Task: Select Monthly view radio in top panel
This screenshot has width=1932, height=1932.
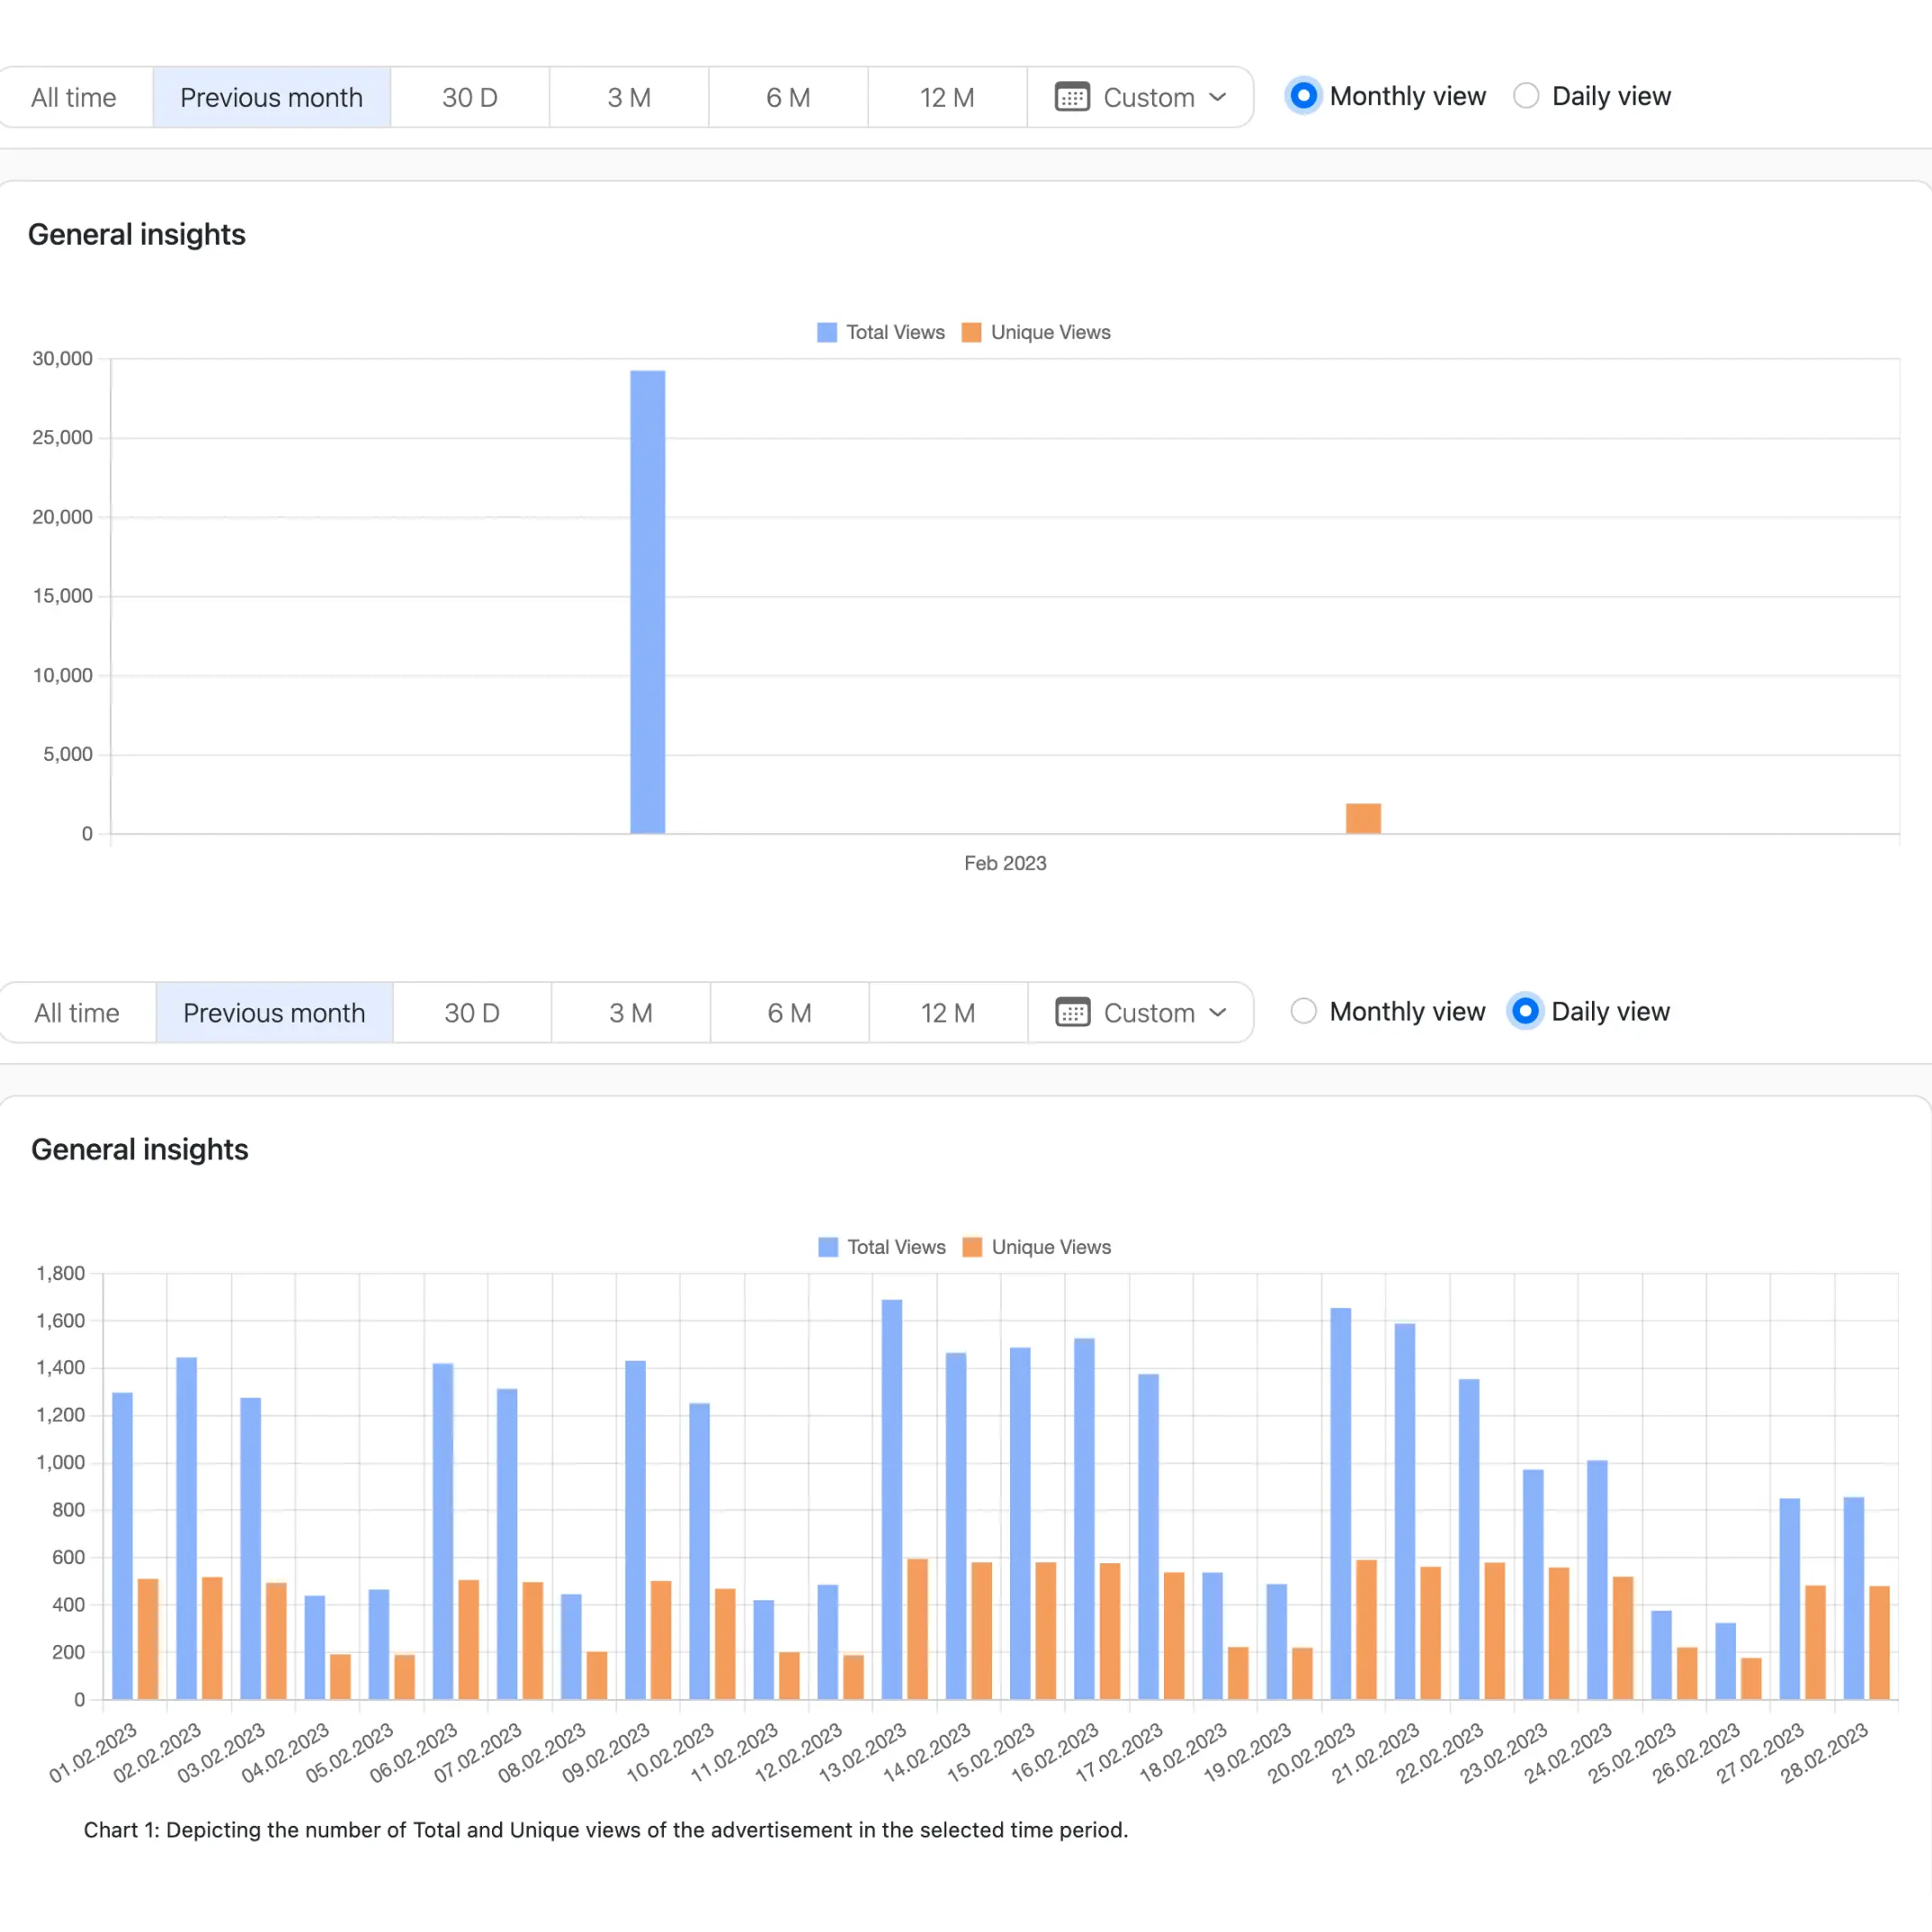Action: (1303, 96)
